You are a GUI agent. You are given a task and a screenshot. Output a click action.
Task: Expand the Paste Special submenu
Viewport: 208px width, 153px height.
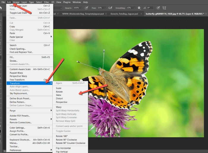tap(16, 37)
